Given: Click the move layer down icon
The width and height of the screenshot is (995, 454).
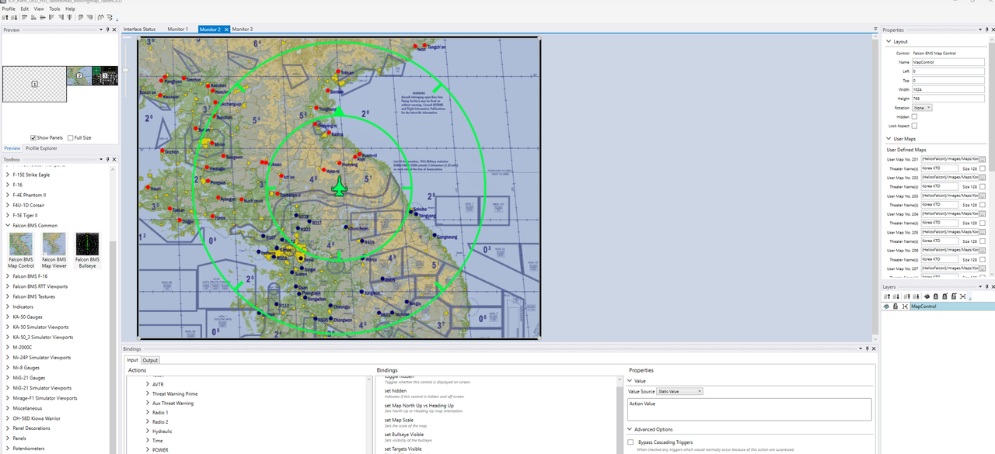Looking at the screenshot, I should tap(896, 296).
